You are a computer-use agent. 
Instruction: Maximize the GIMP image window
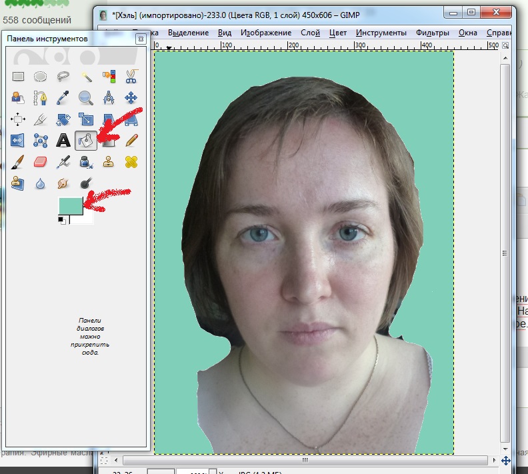(471, 13)
